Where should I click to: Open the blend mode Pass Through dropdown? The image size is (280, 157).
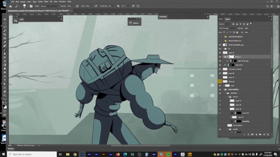pyautogui.click(x=227, y=28)
